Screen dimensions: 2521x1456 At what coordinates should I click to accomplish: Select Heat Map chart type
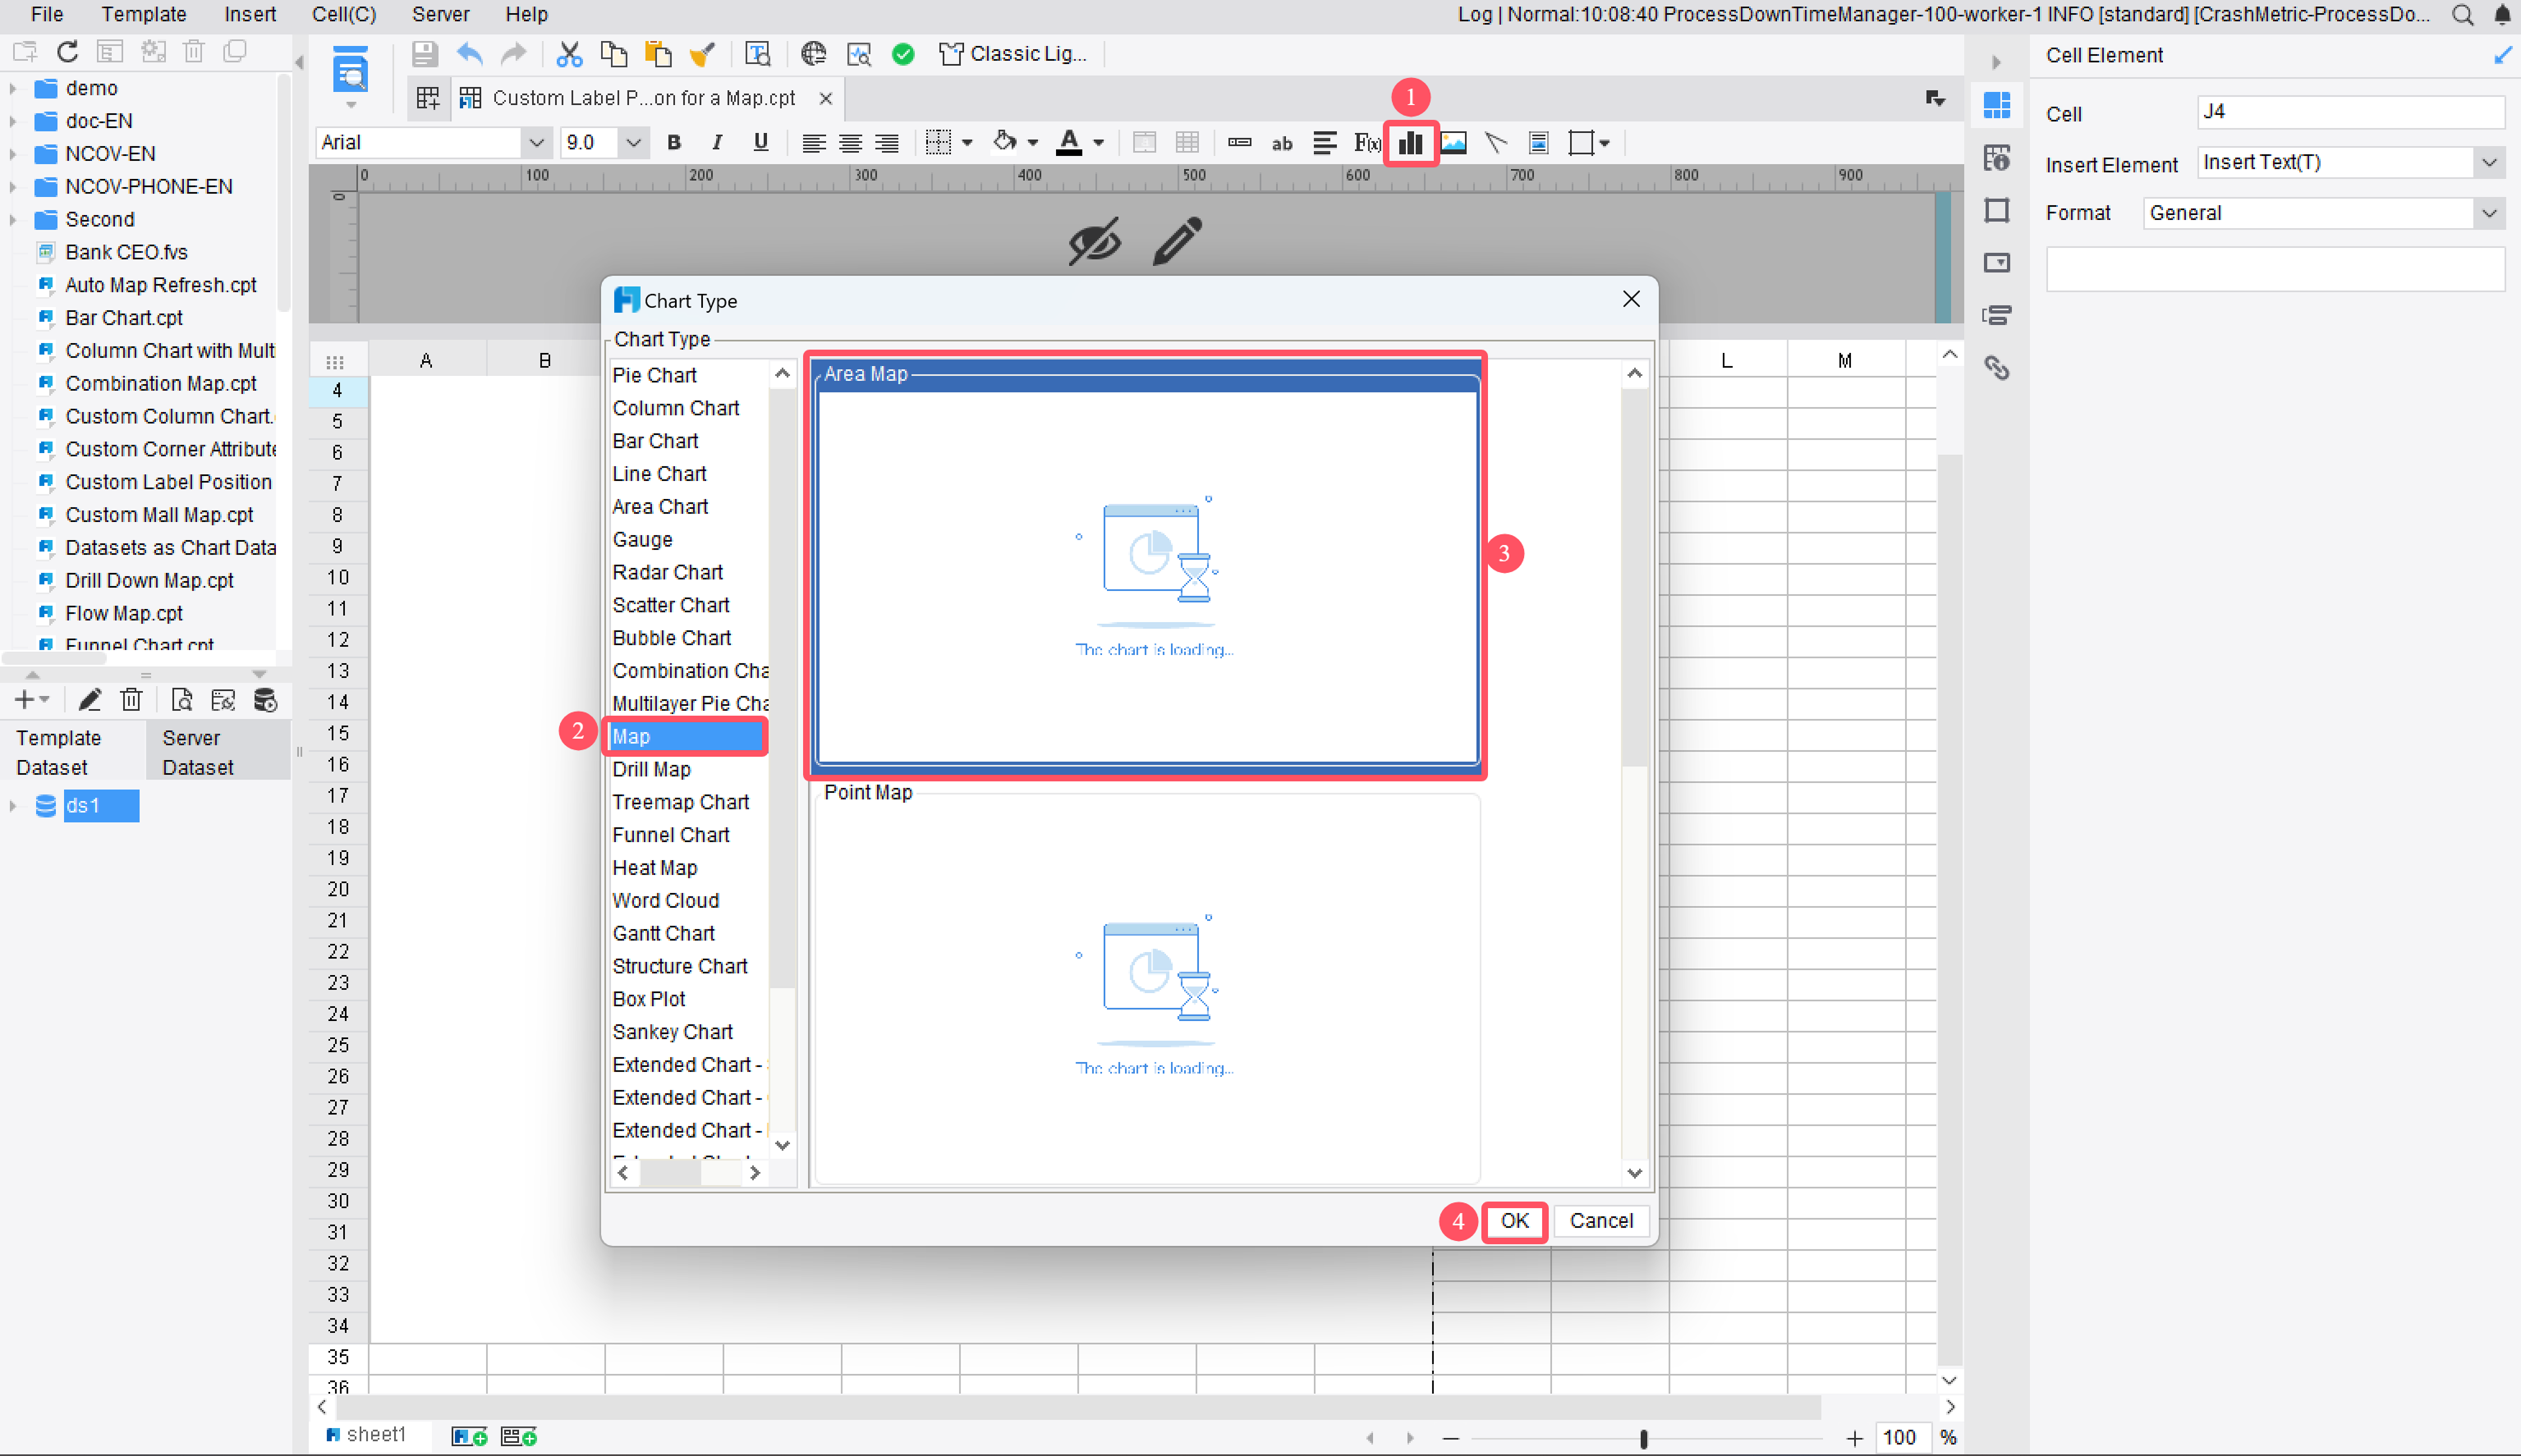tap(654, 868)
